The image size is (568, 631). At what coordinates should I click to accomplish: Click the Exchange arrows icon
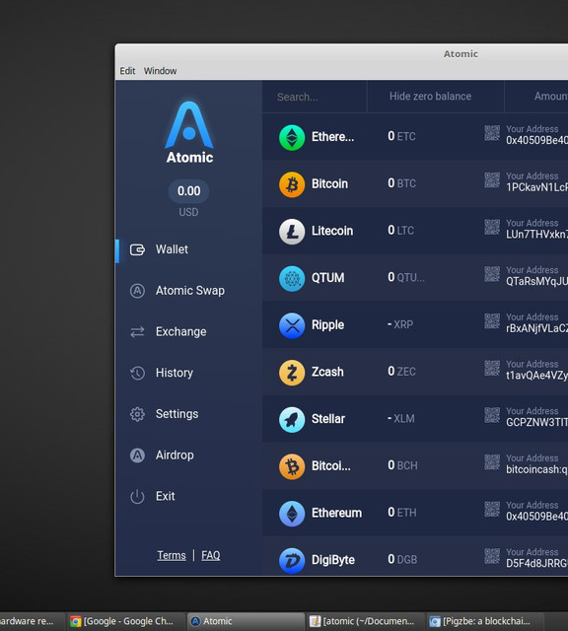137,331
